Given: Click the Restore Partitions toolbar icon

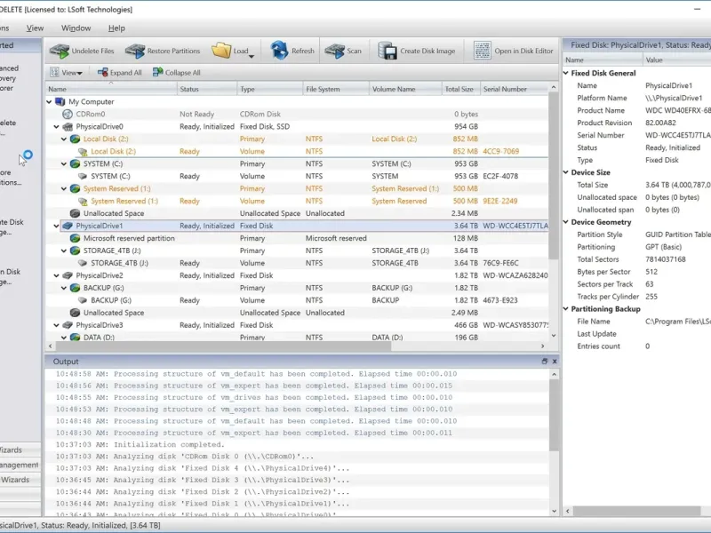Looking at the screenshot, I should pos(135,51).
